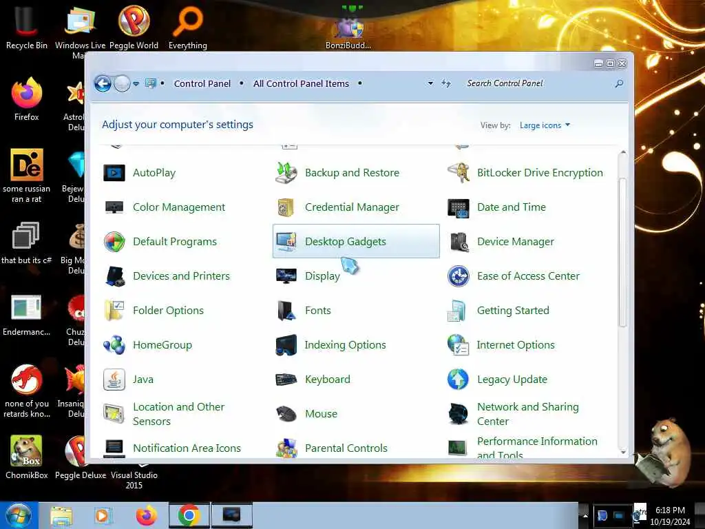Screen dimensions: 705x529
Task: Click the Control Panel breadcrumb
Action: [x=202, y=83]
